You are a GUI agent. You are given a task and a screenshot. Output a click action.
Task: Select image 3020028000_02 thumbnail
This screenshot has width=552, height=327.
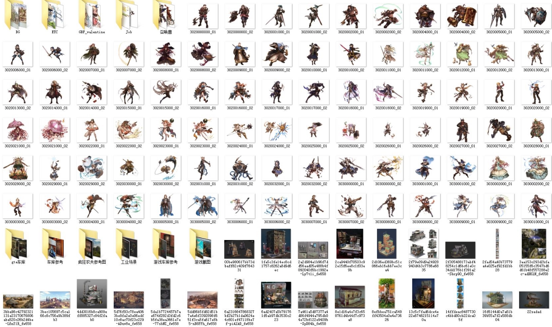click(17, 168)
